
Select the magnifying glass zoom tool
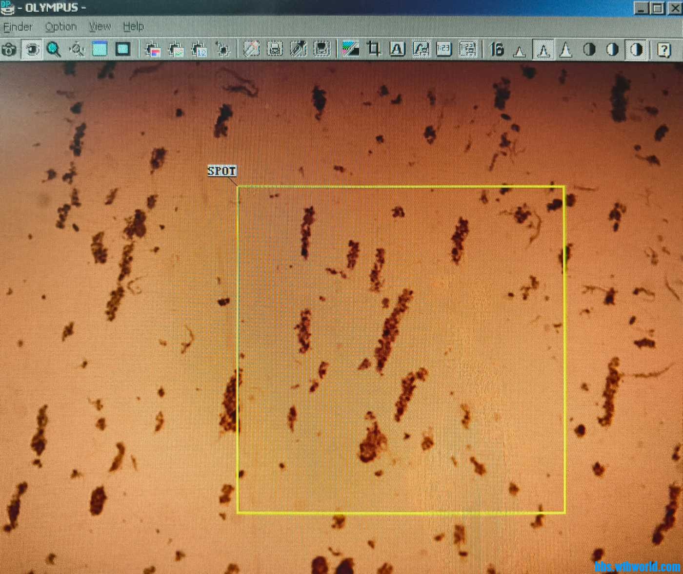54,50
